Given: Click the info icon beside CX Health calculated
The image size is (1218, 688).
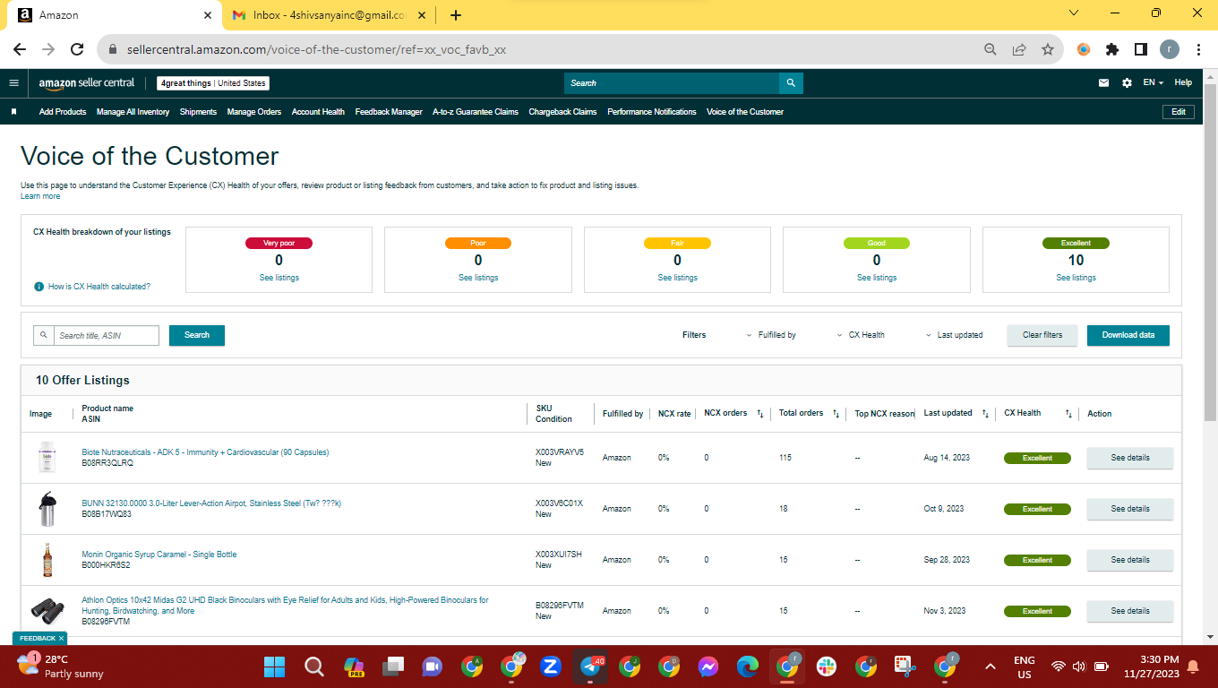Looking at the screenshot, I should [x=39, y=287].
